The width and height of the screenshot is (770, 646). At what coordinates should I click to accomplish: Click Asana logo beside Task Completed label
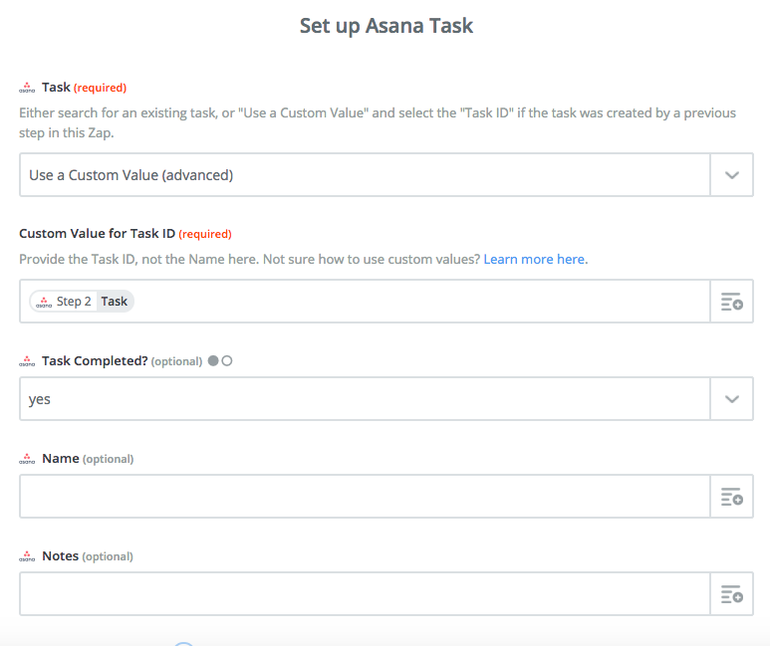pyautogui.click(x=27, y=361)
